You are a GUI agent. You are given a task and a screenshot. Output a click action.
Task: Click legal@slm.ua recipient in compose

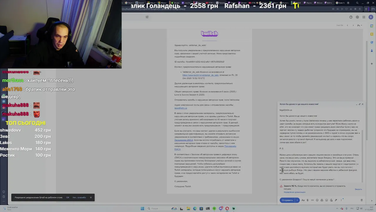tap(286, 110)
